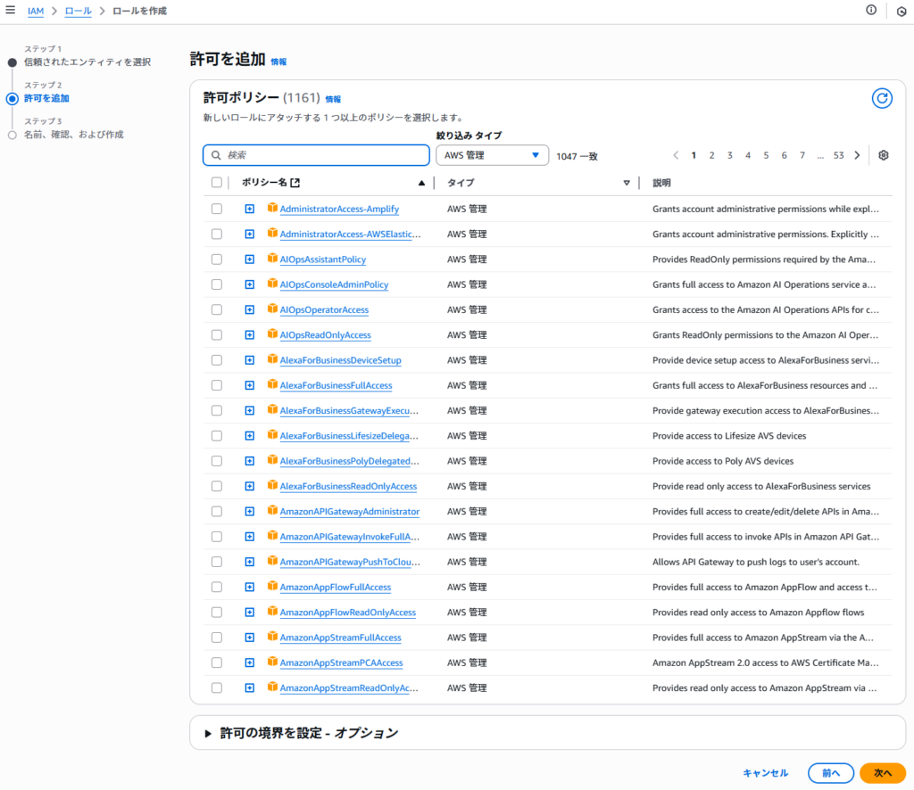Expand AmazonAppFlowReadOnlyAccess row details
This screenshot has height=790, width=914.
click(250, 613)
